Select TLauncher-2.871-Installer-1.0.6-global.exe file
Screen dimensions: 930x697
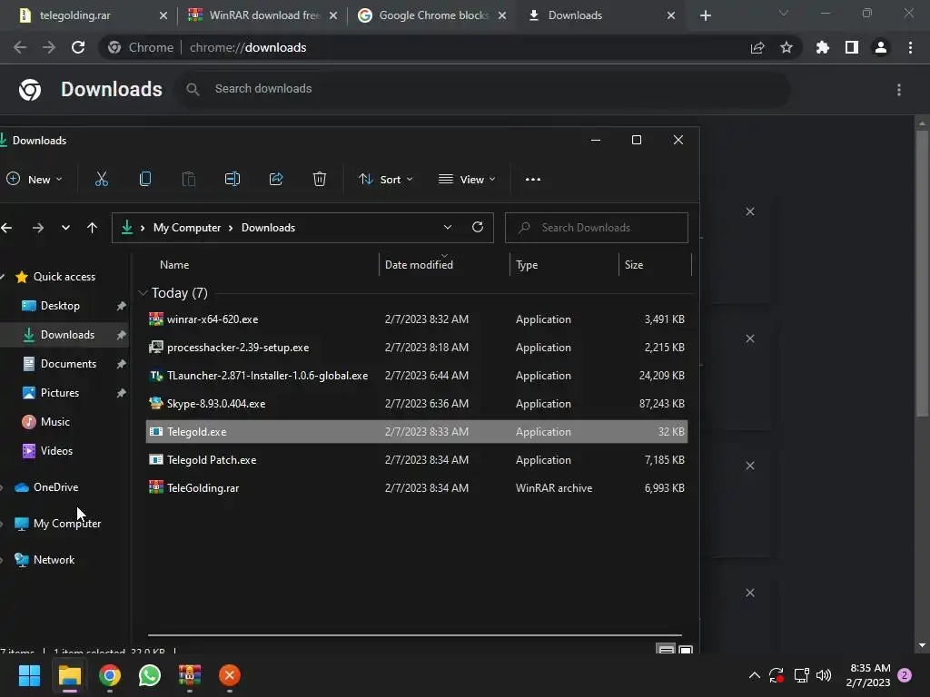point(416,375)
